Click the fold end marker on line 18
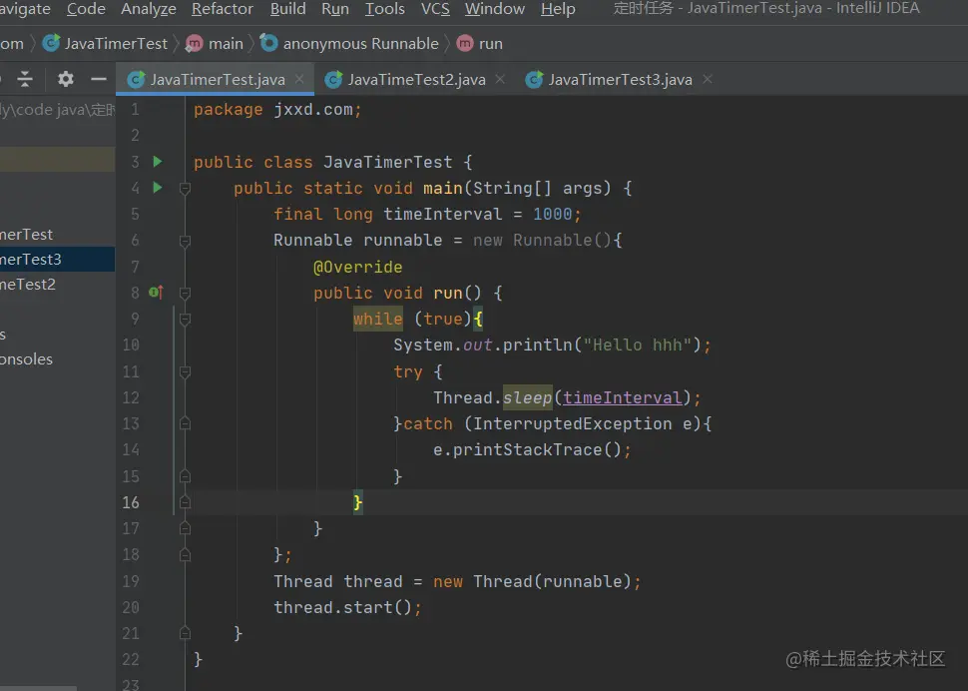Viewport: 968px width, 691px height. 185,555
